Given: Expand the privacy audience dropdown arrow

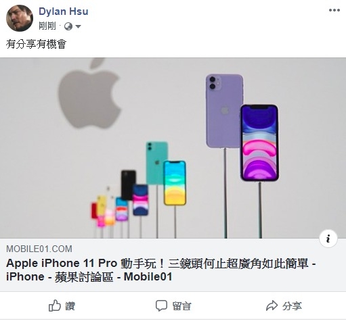Looking at the screenshot, I should coord(78,26).
